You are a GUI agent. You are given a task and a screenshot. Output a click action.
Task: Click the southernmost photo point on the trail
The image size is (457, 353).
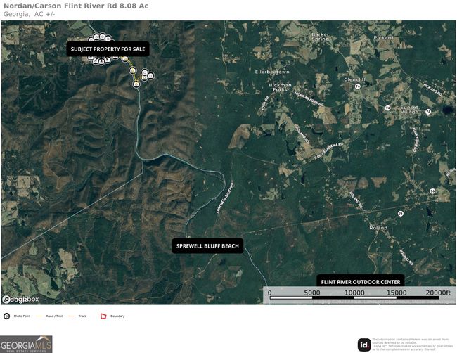click(136, 84)
